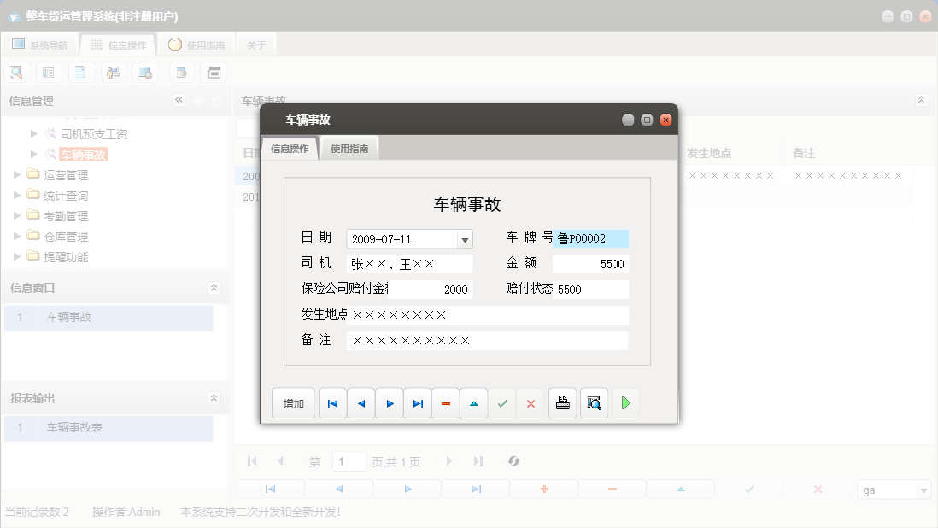The height and width of the screenshot is (528, 938).
Task: Confirm edits with the green check icon
Action: click(x=502, y=402)
